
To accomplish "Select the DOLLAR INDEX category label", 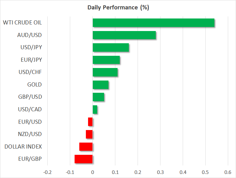I will (23, 147).
